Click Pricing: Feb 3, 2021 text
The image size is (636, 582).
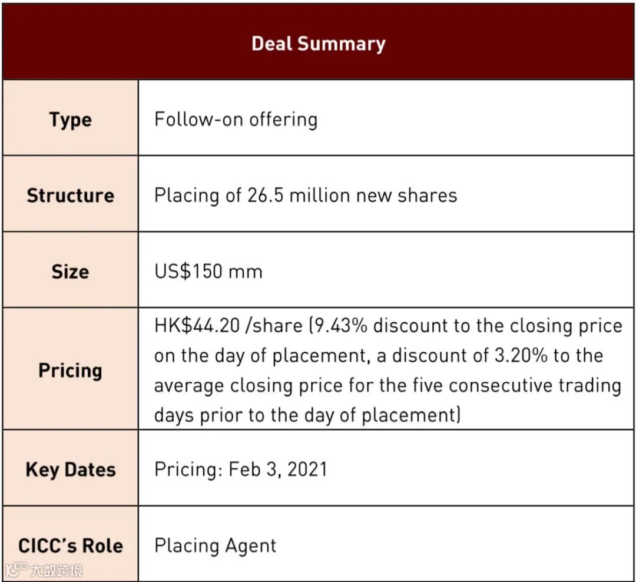(x=240, y=469)
